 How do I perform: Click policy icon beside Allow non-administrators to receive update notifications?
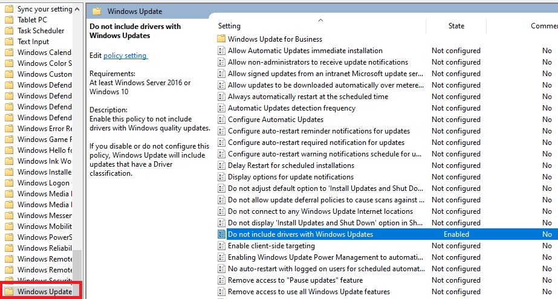tap(221, 62)
